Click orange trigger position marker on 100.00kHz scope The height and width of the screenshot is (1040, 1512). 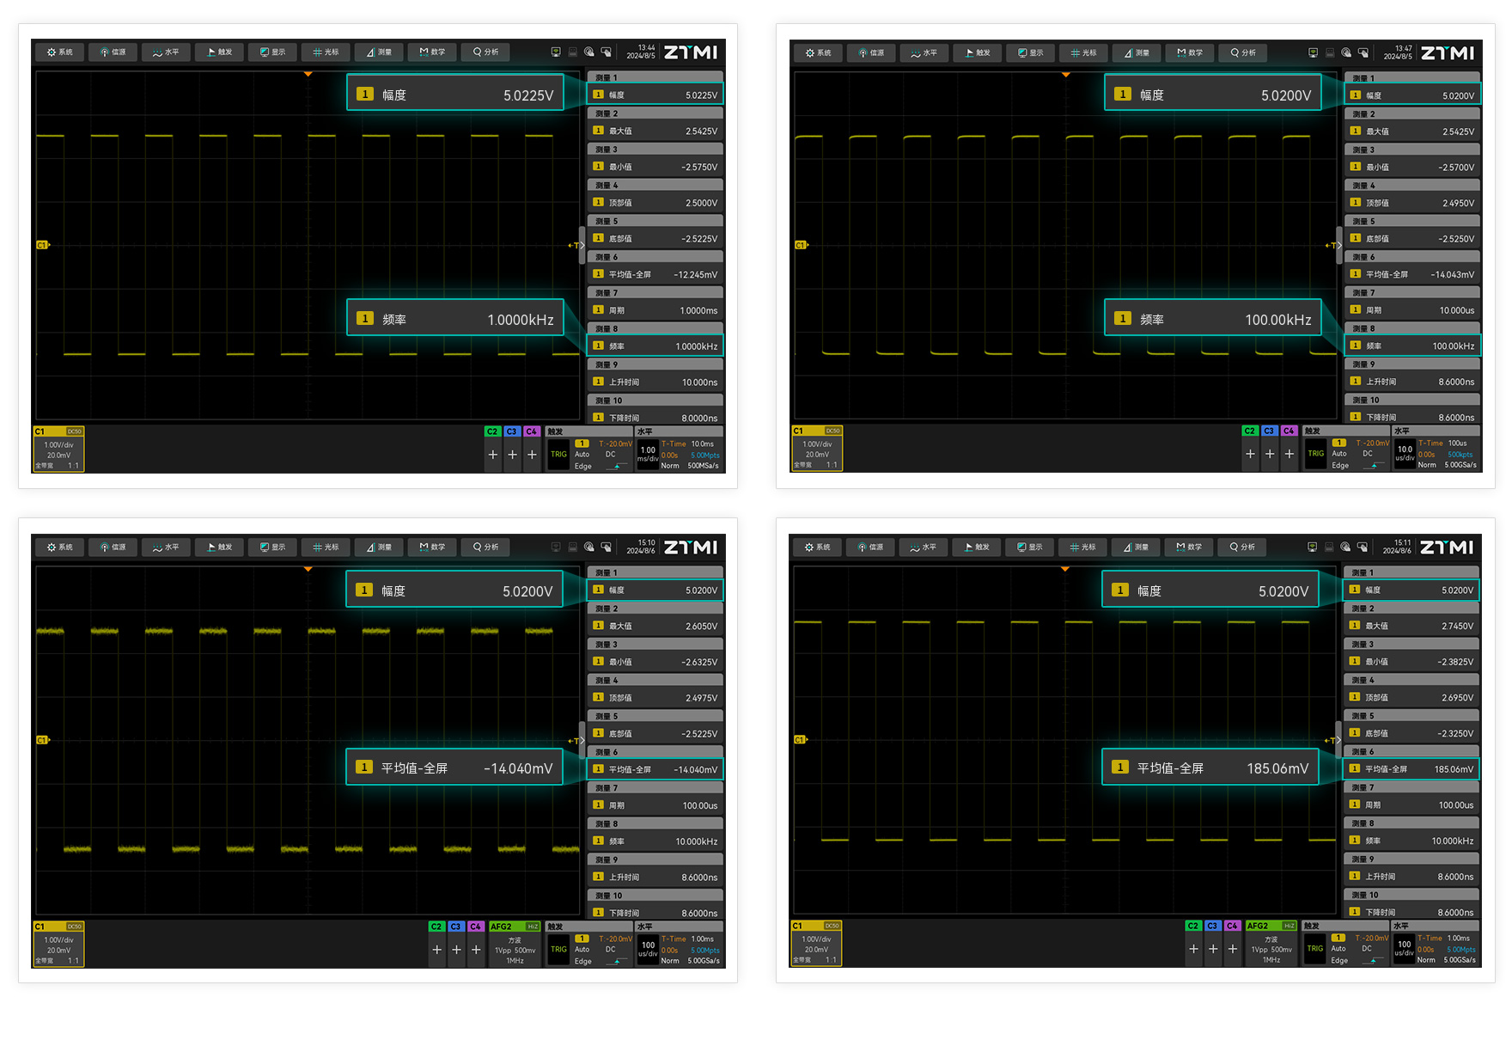click(1065, 75)
